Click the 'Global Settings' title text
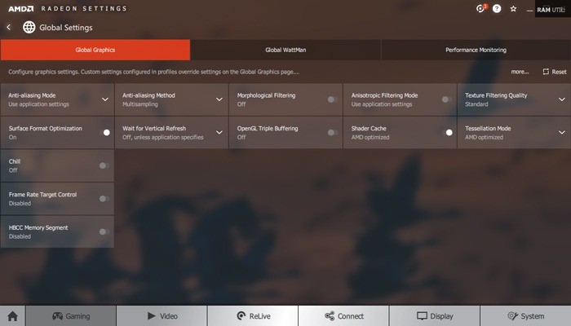The height and width of the screenshot is (326, 571). (x=66, y=28)
